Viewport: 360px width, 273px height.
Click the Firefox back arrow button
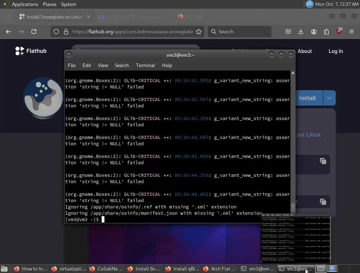point(8,32)
